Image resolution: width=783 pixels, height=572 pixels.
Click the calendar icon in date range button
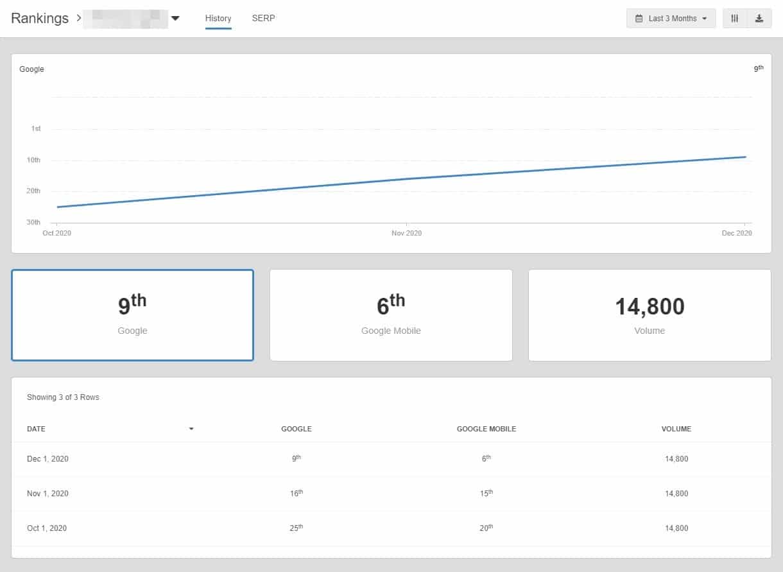[639, 19]
